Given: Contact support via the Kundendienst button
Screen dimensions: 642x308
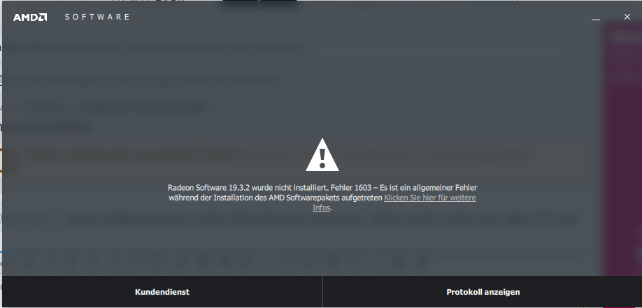Looking at the screenshot, I should (162, 292).
